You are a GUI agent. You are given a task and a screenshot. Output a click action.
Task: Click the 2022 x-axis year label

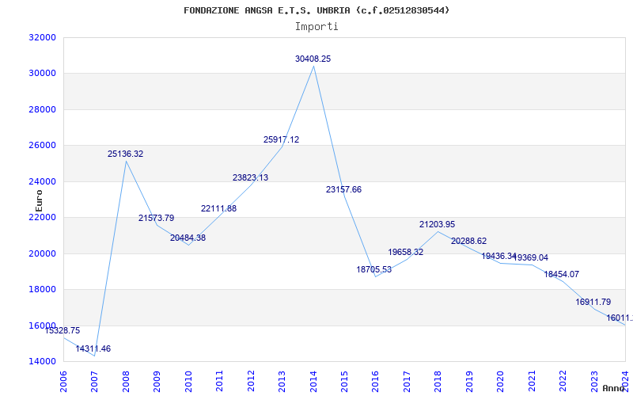click(563, 382)
